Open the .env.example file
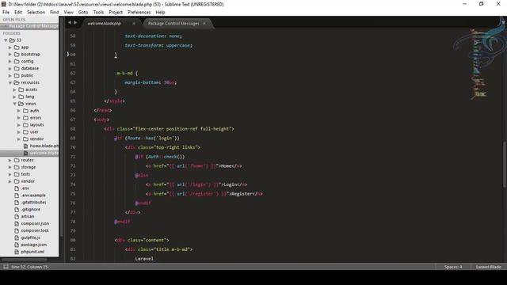This screenshot has height=285, width=507. coord(33,196)
